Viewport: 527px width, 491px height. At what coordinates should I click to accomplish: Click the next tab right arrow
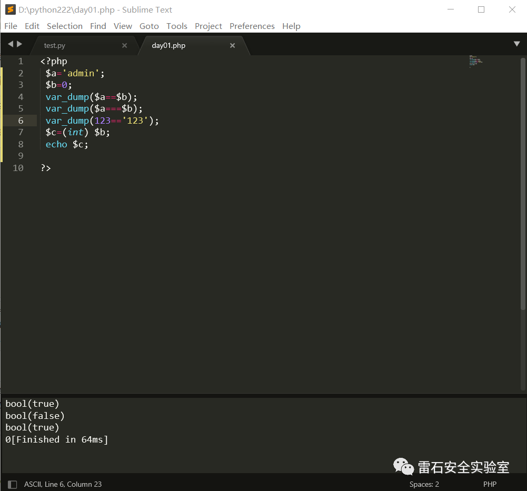tap(20, 44)
